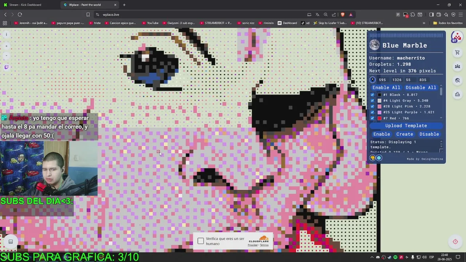Bookmark this page with the bookmark icon
The width and height of the screenshot is (466, 262).
tap(88, 15)
